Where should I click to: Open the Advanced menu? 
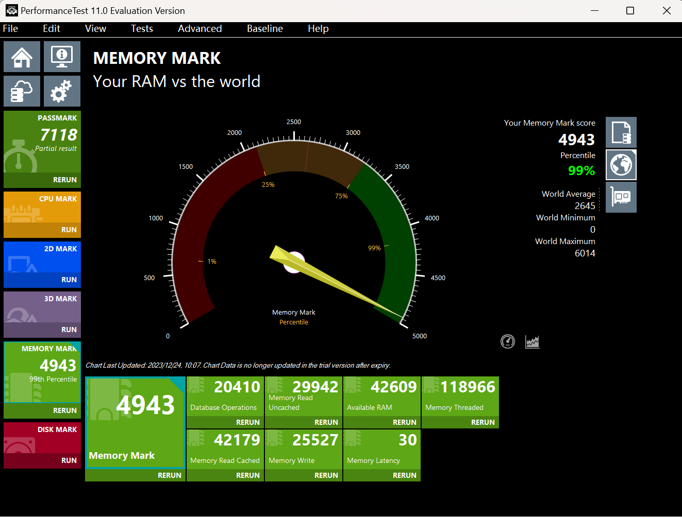click(x=199, y=29)
